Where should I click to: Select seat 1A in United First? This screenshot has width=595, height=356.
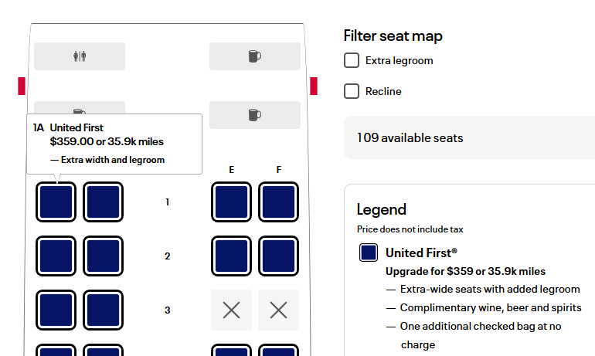(56, 202)
